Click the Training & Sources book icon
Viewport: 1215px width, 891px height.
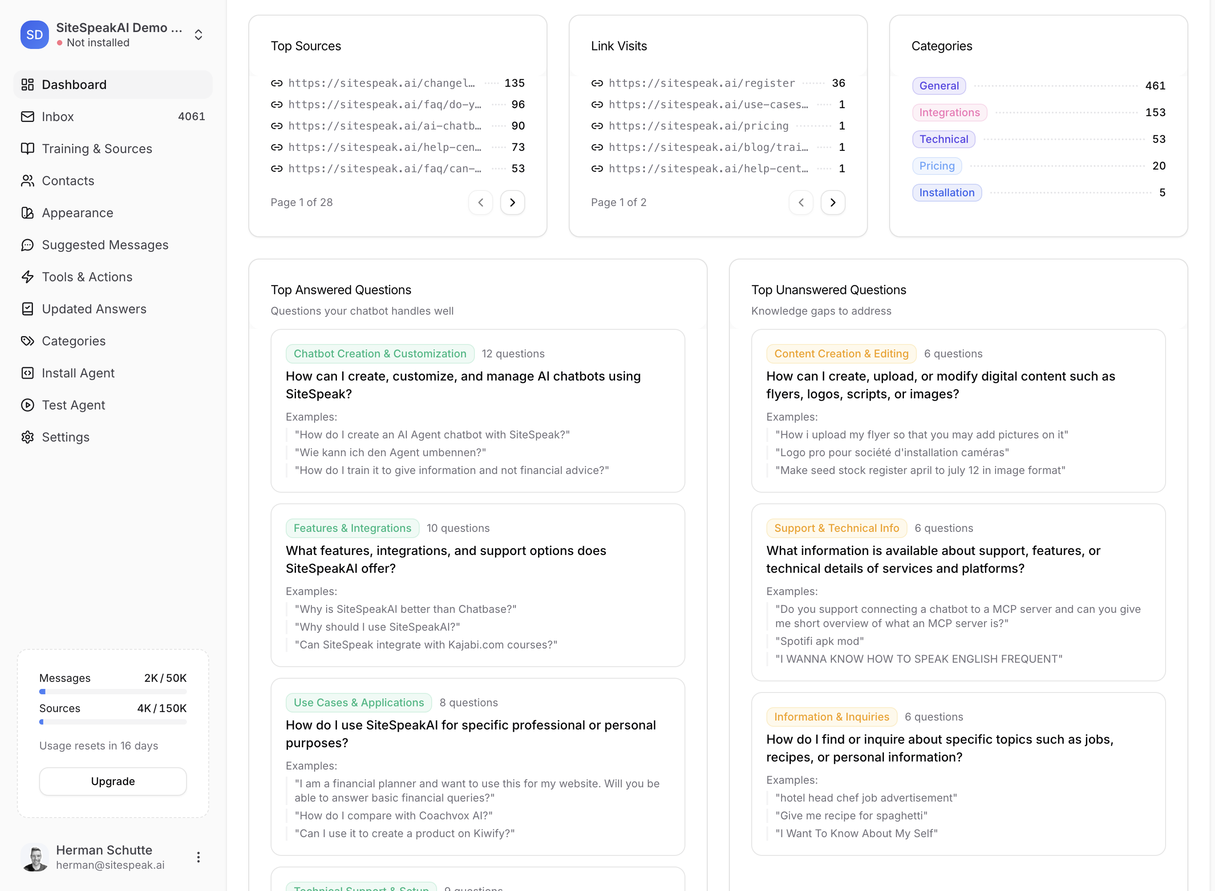pos(28,148)
